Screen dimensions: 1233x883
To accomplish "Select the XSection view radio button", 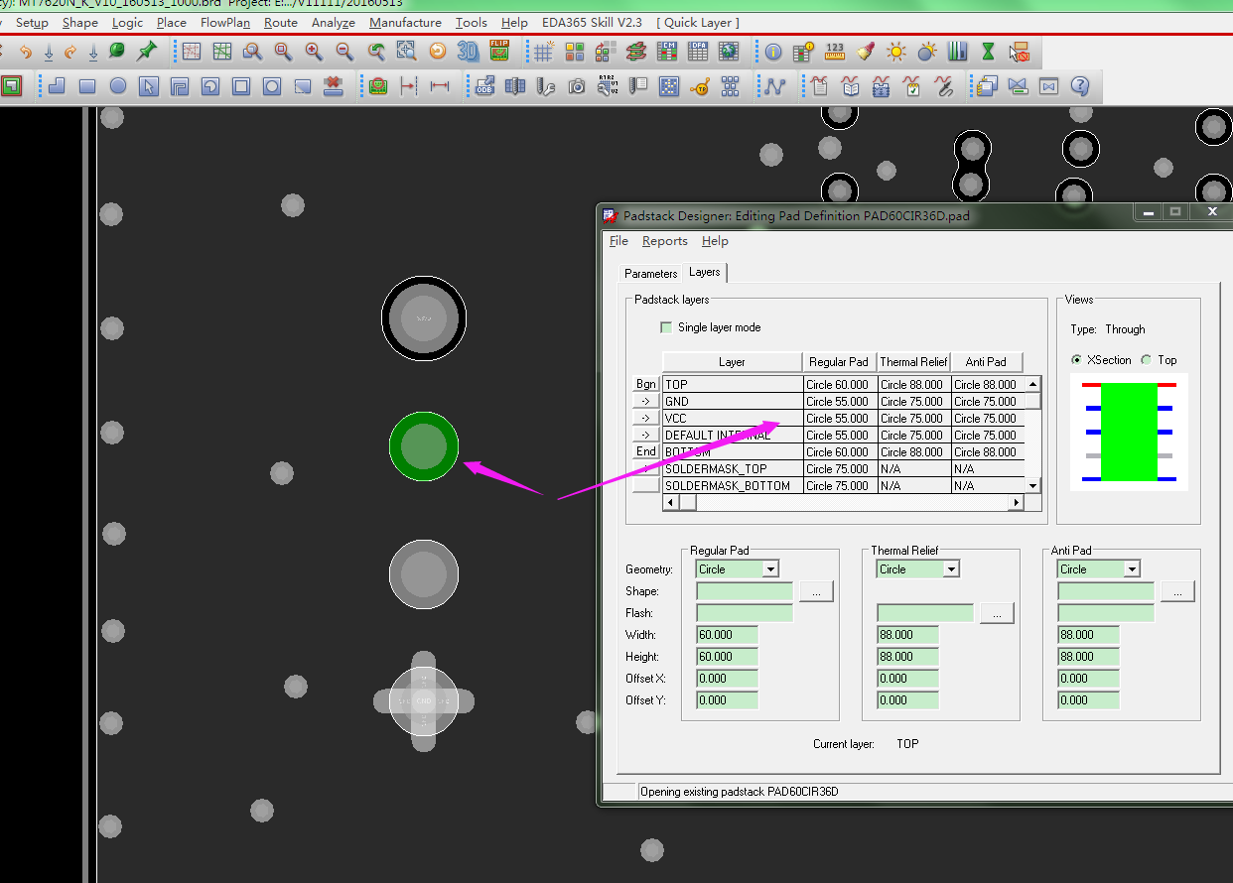I will [x=1077, y=360].
